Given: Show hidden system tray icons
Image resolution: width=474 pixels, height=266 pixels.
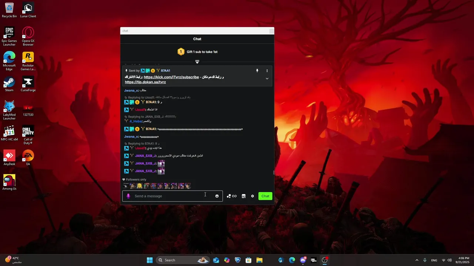Looking at the screenshot, I should click(x=417, y=260).
